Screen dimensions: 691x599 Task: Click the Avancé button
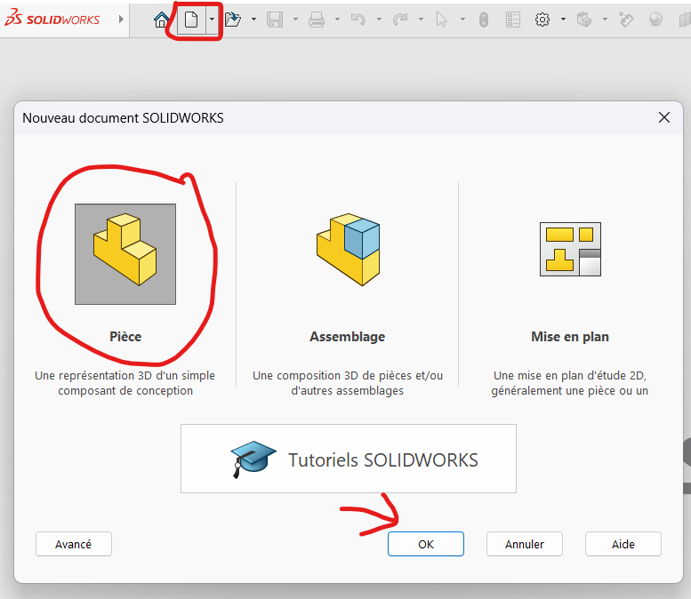74,544
